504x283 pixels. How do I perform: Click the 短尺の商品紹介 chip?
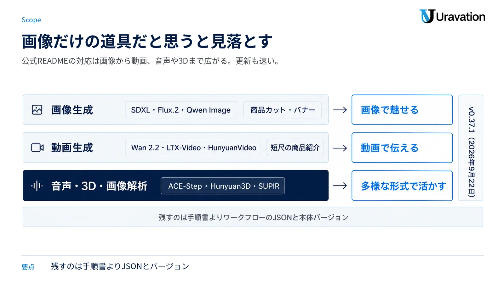click(x=295, y=147)
